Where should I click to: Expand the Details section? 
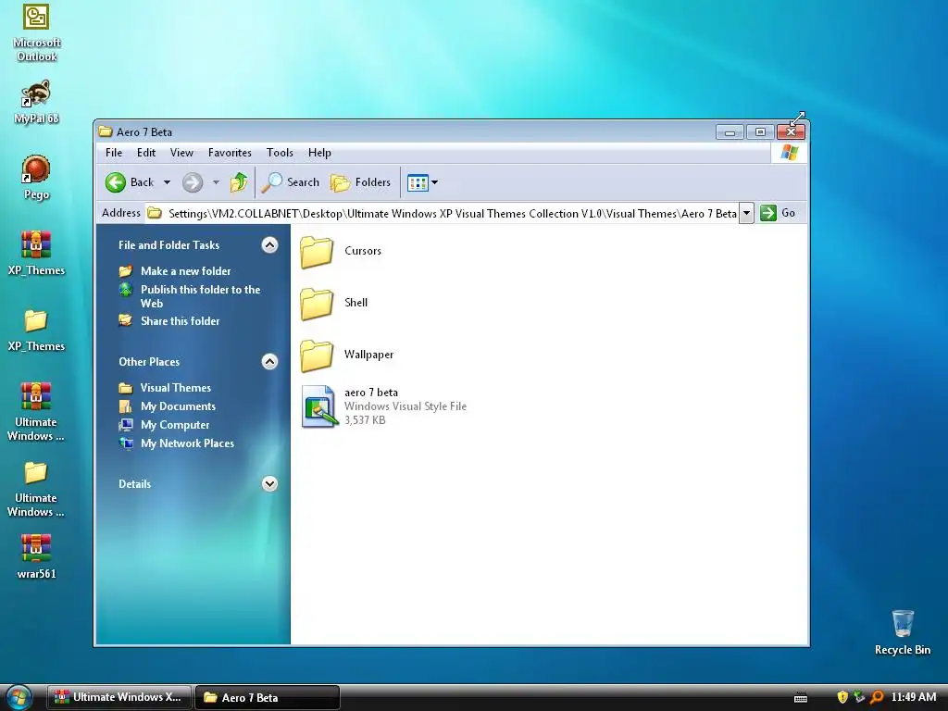(269, 483)
